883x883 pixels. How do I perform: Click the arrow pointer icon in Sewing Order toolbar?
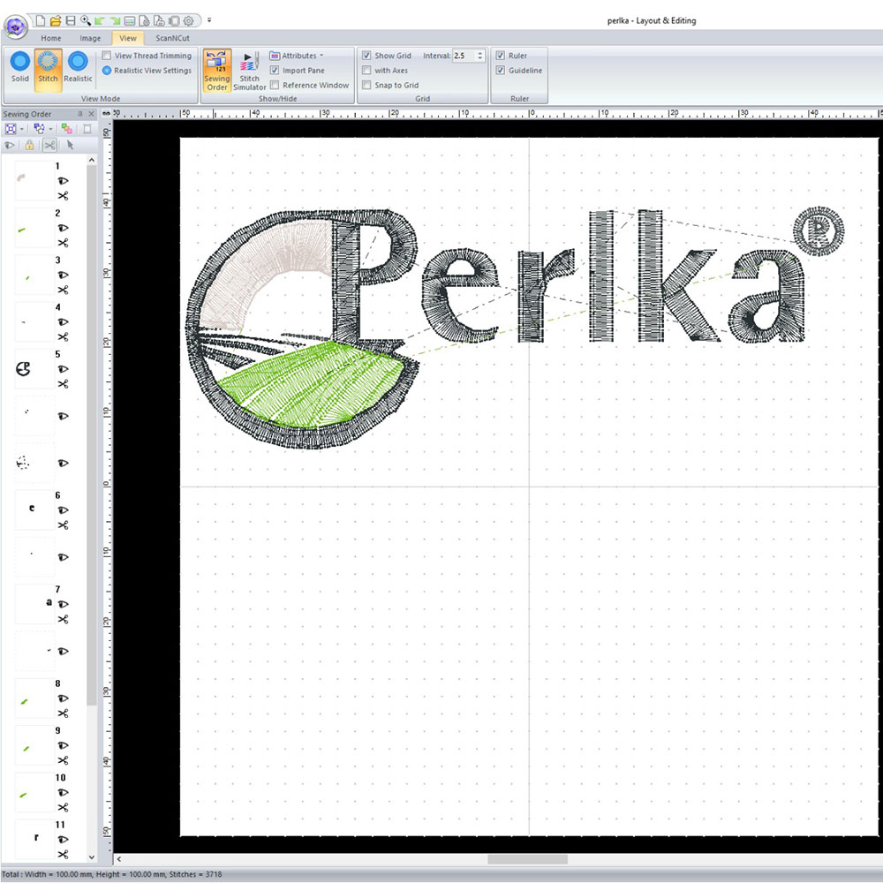[x=70, y=146]
